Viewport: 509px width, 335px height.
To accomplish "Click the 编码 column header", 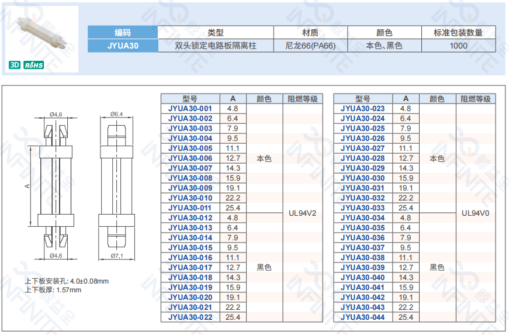I will [123, 33].
